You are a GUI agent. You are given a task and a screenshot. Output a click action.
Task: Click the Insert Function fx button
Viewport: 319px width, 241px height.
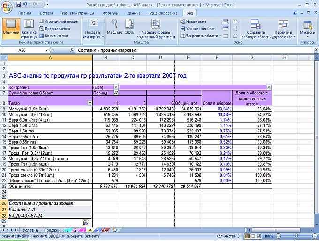(x=72, y=50)
